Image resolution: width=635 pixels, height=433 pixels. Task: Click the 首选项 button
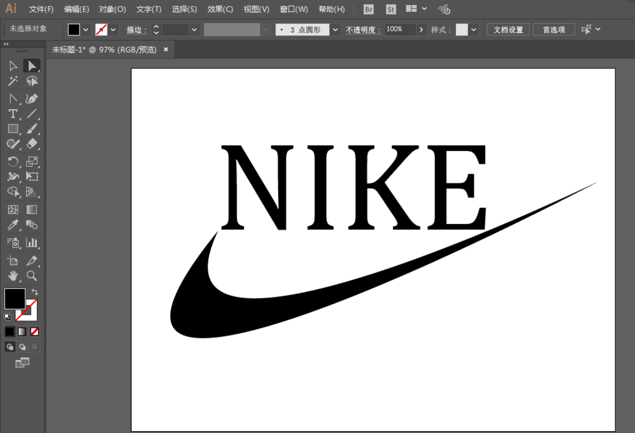click(x=554, y=30)
